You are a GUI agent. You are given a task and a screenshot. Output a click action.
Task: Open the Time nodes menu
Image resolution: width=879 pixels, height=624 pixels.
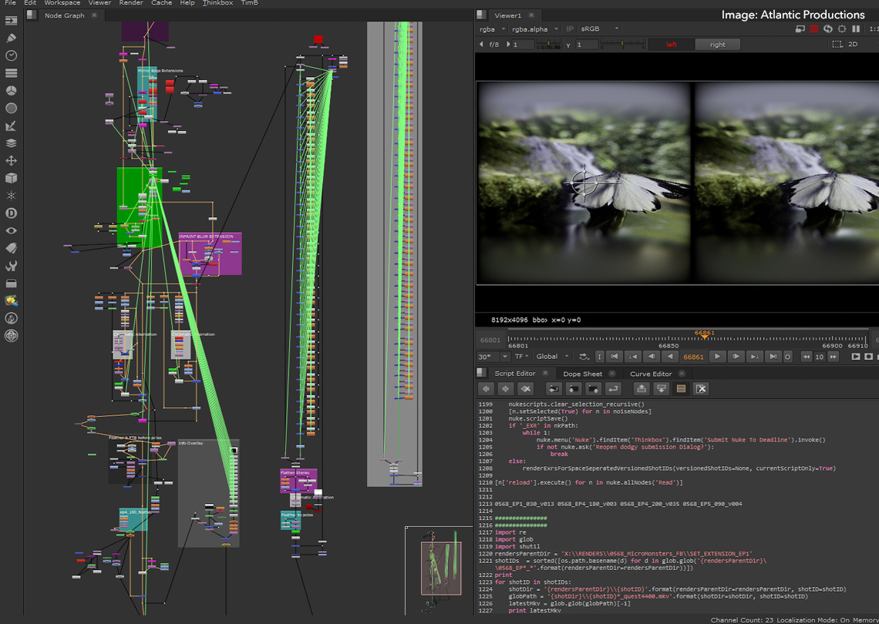click(x=12, y=55)
